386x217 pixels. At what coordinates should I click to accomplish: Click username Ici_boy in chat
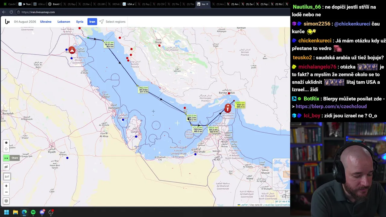click(312, 116)
